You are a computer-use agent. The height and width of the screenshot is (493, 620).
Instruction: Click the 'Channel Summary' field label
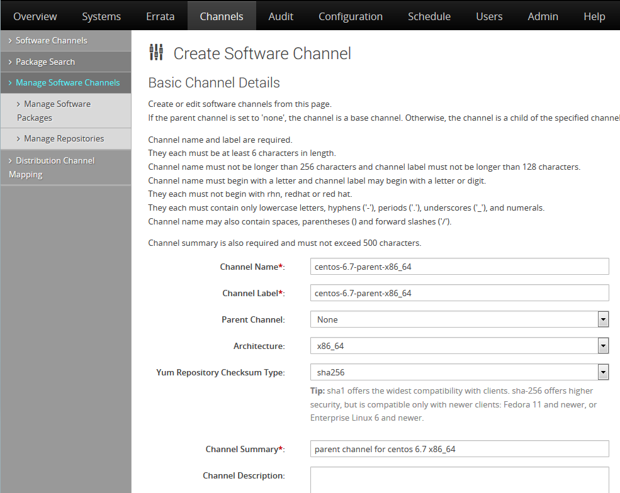pyautogui.click(x=245, y=449)
